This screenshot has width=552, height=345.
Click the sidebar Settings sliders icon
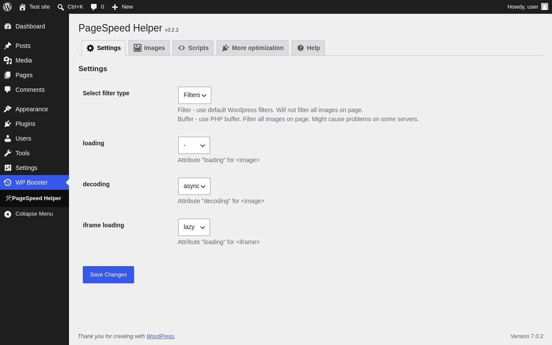tap(8, 168)
